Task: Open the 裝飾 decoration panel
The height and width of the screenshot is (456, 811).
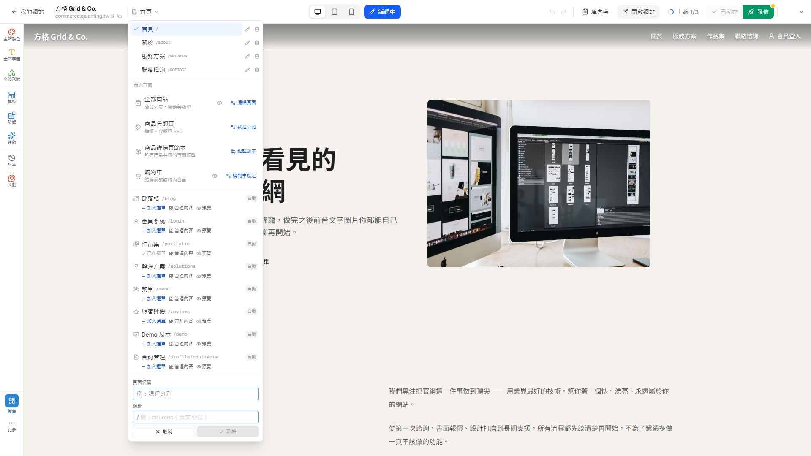Action: coord(12,138)
